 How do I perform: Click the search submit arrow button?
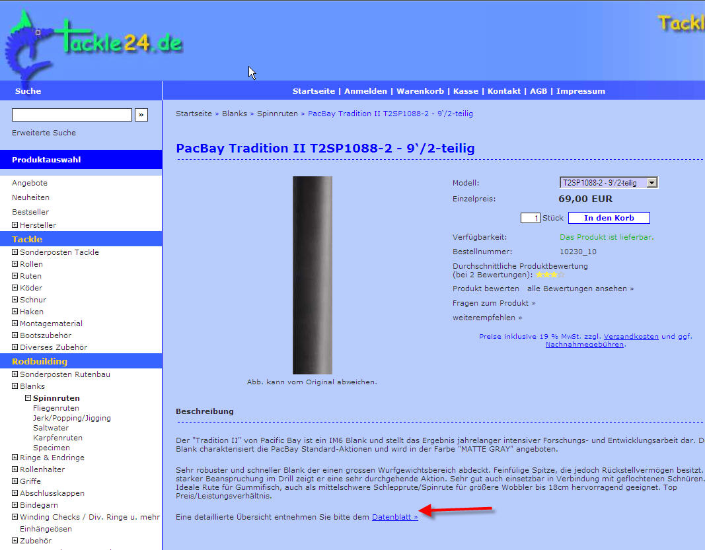click(141, 115)
